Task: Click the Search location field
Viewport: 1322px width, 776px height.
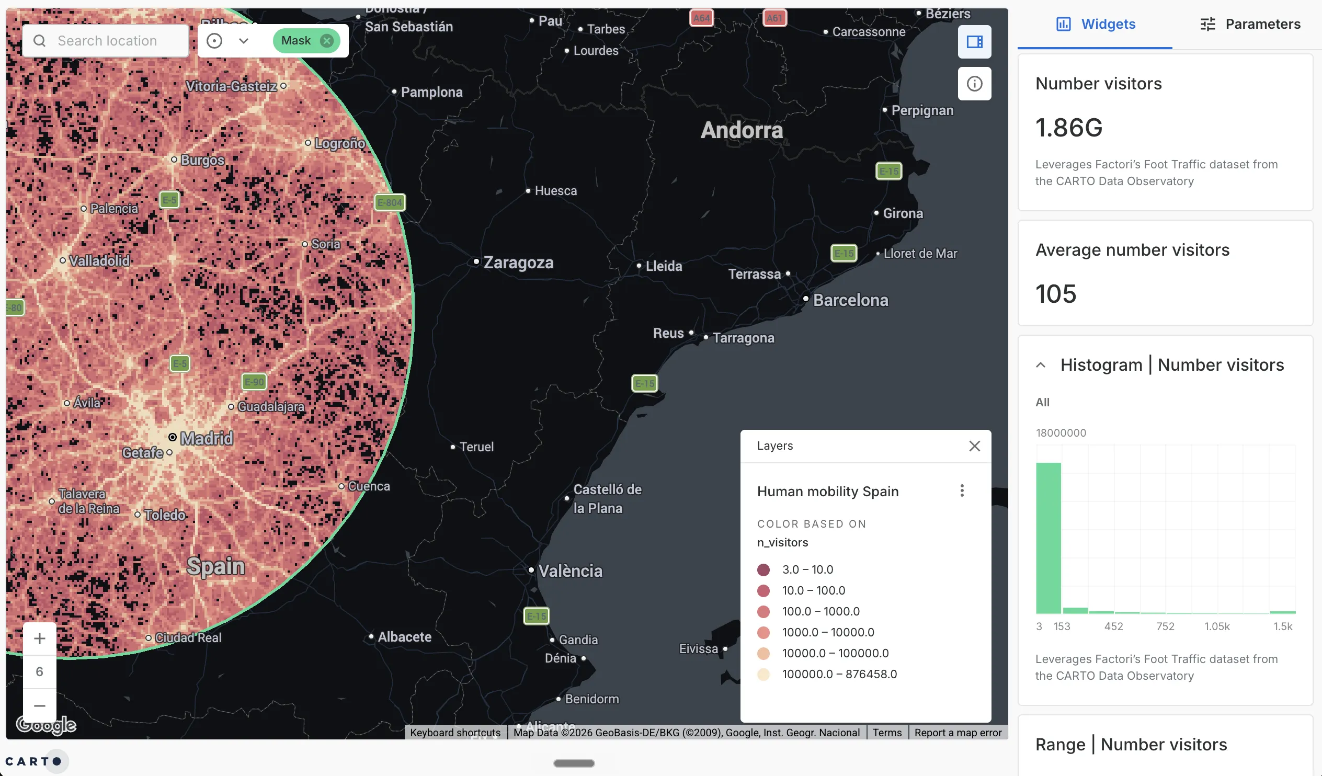Action: [x=107, y=41]
